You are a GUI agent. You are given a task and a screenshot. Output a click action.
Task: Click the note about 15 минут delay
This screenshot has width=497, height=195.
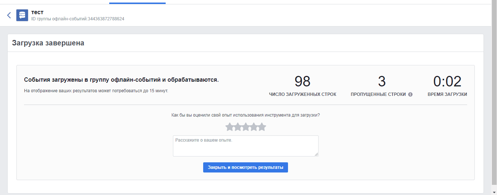click(96, 91)
